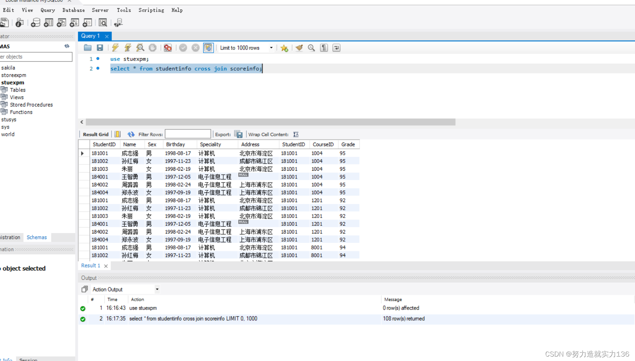Create a new table toolbar icon
This screenshot has width=635, height=361.
[x=48, y=23]
